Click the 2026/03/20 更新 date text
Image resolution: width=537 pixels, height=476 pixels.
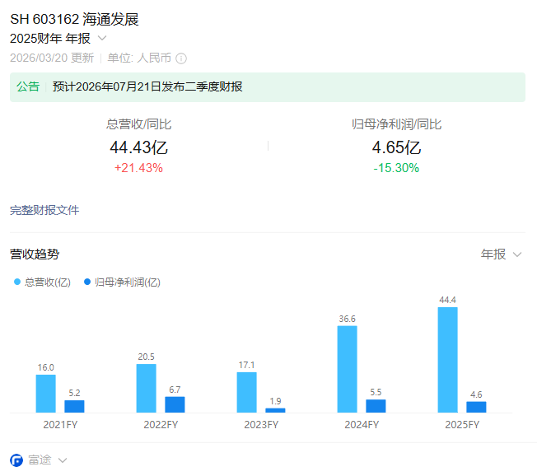[52, 58]
